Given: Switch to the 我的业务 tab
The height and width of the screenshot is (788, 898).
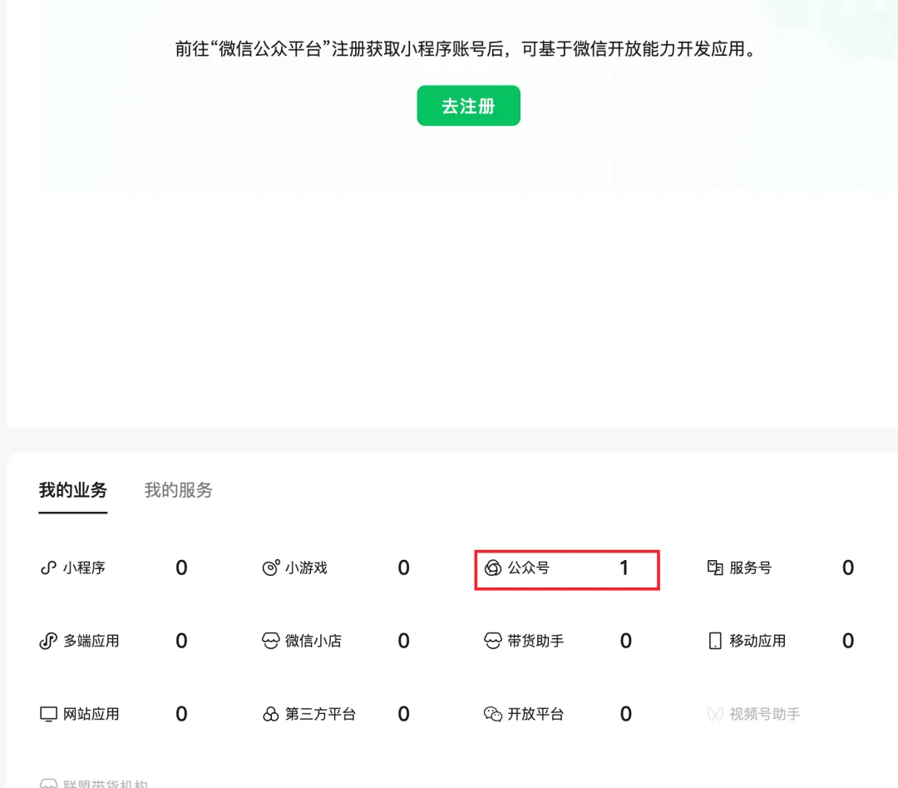Looking at the screenshot, I should click(72, 490).
